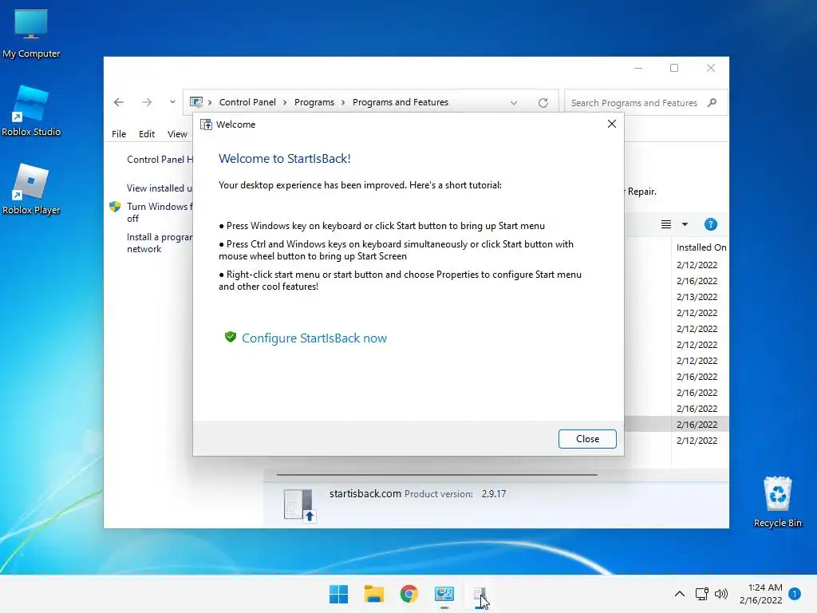Click Configure StartIsBack now link
This screenshot has height=613, width=817.
pos(314,338)
